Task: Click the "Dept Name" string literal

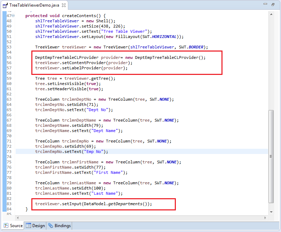Action: pyautogui.click(x=105, y=131)
